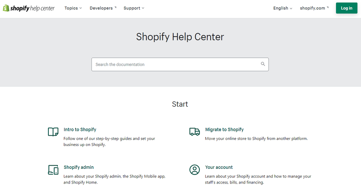
Task: Click the magnifying glass search icon
Action: click(x=263, y=64)
